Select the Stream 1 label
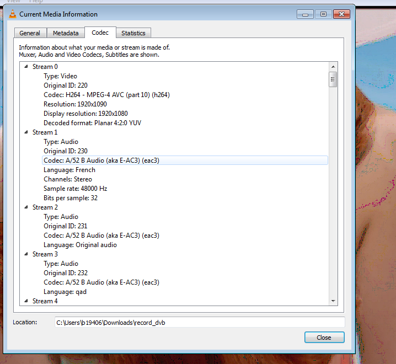Viewport: 396px width, 364px height. [x=45, y=132]
